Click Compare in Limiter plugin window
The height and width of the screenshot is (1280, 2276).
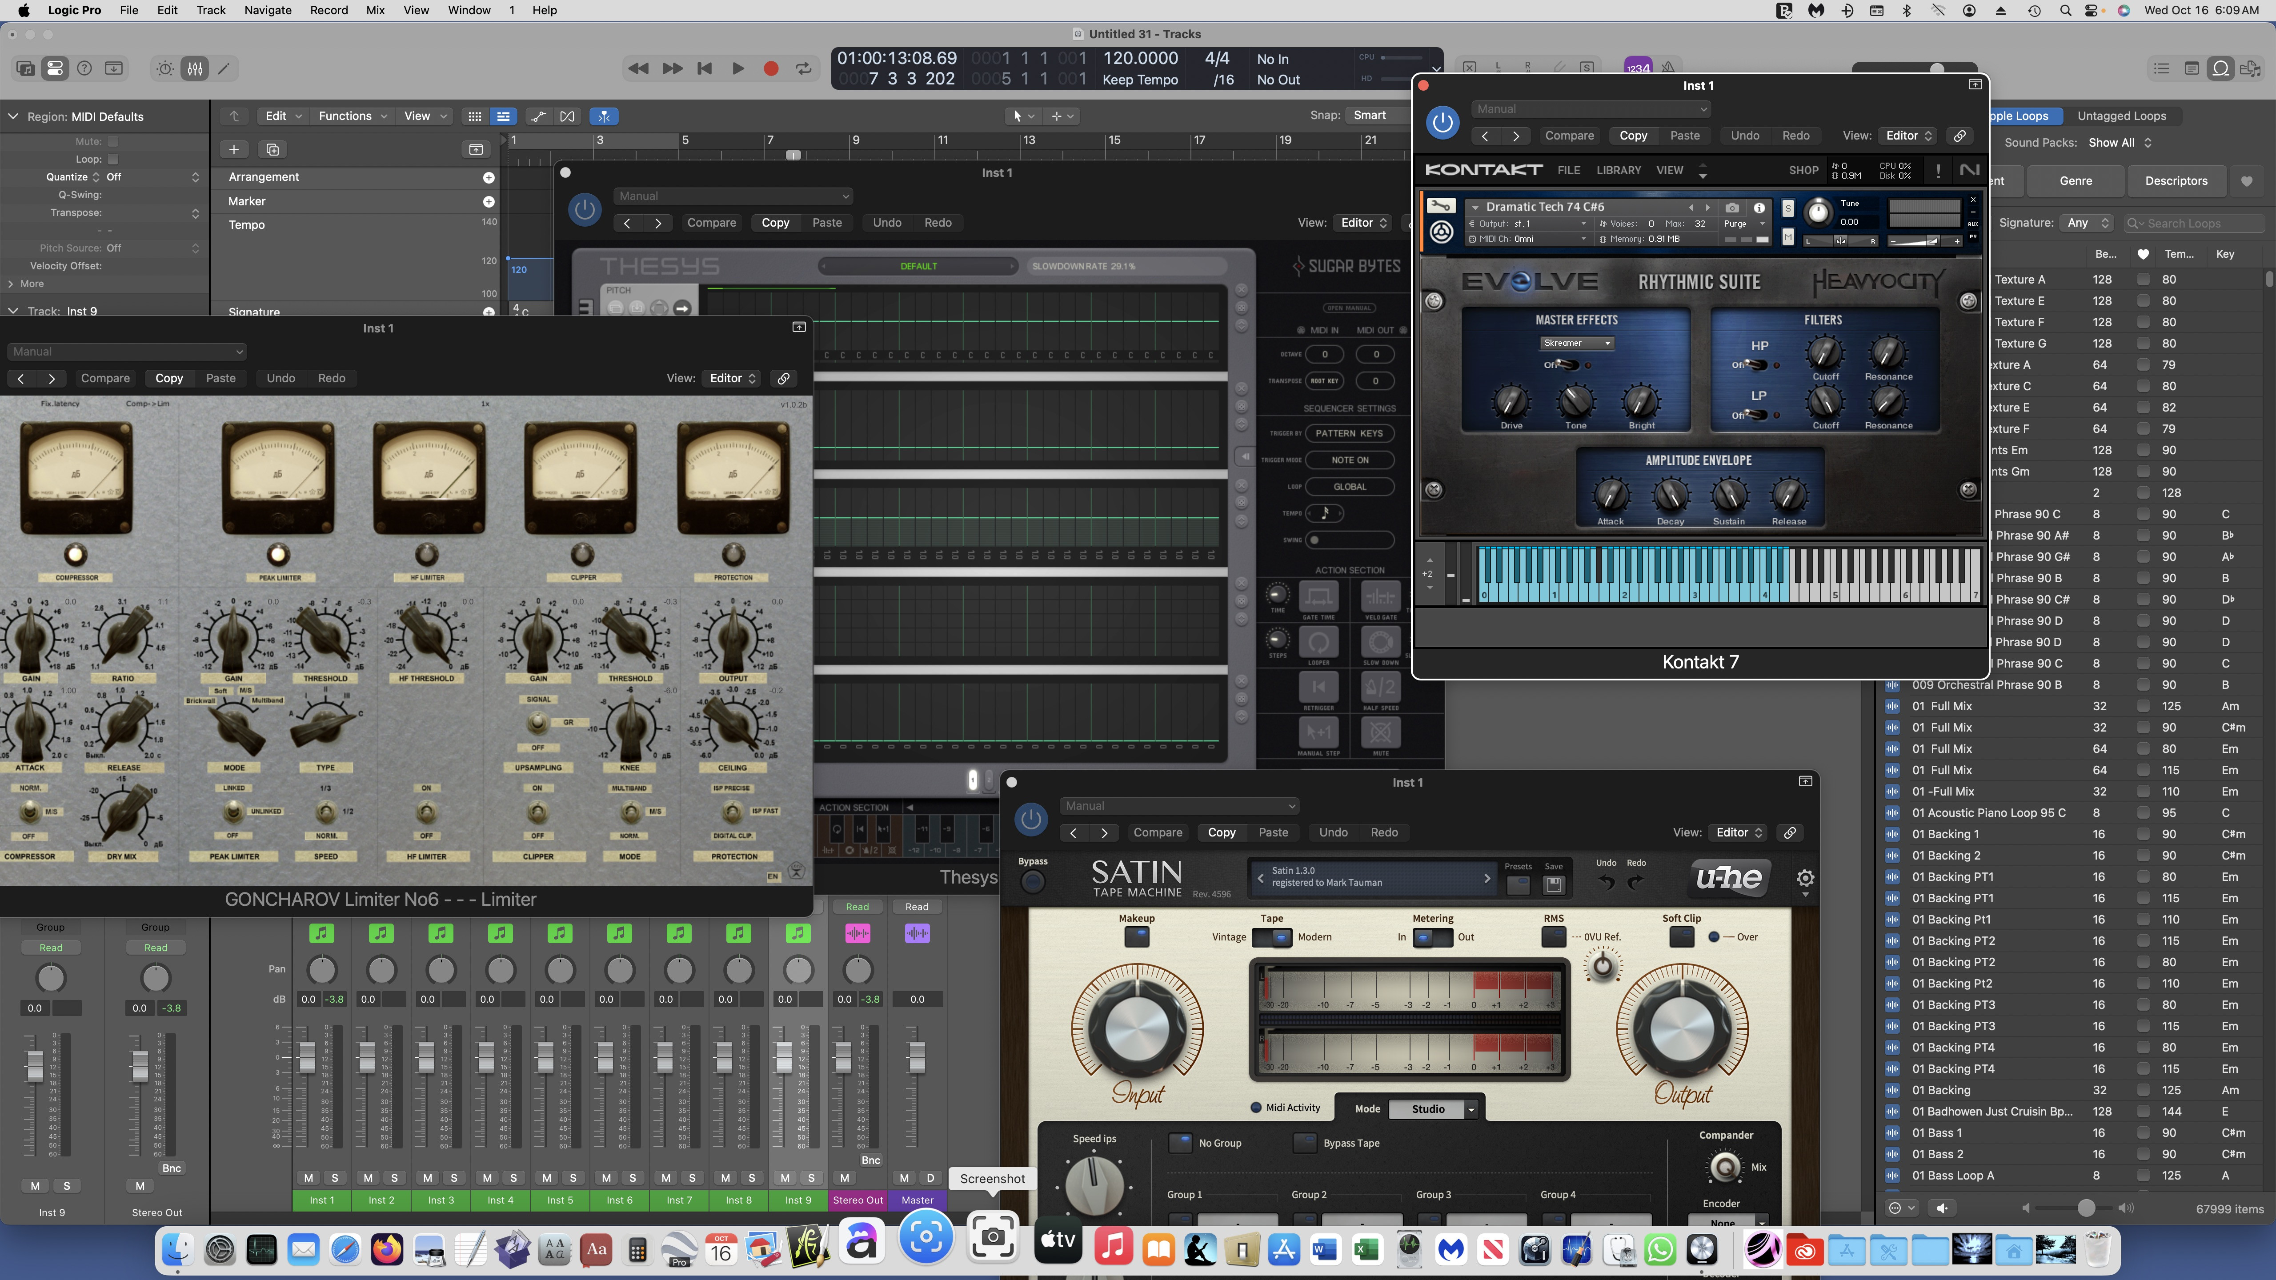(x=105, y=378)
